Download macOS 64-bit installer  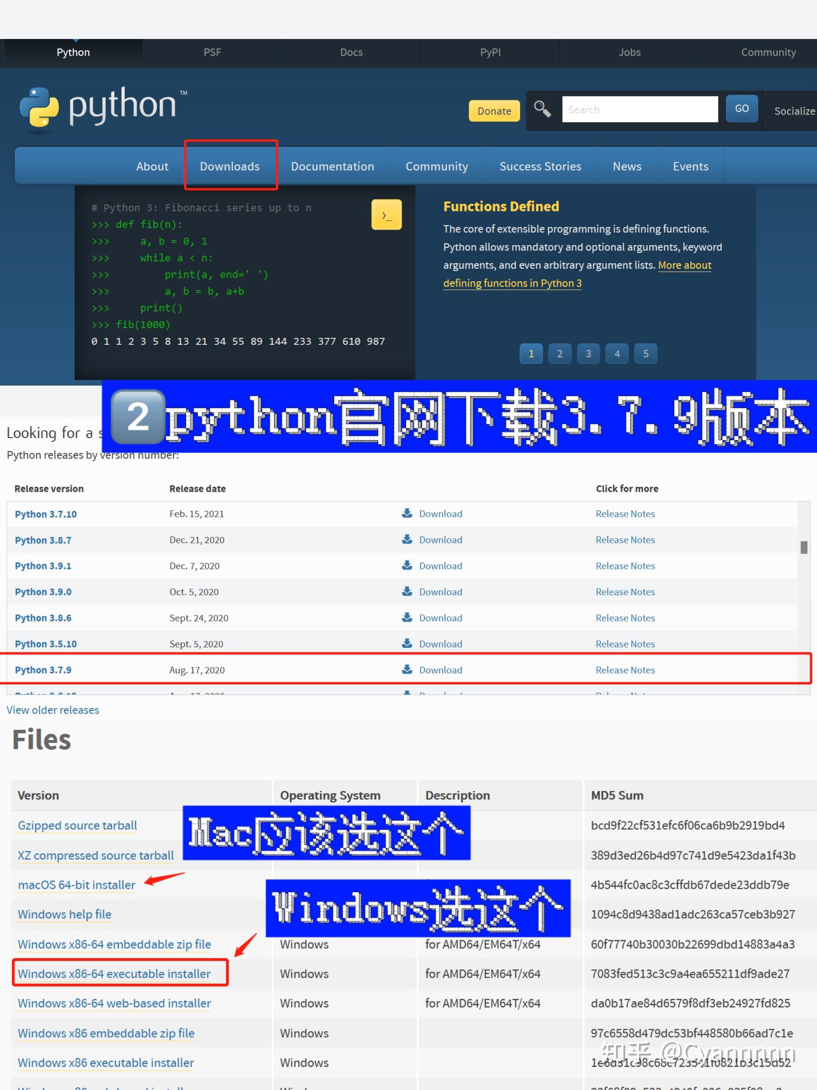click(x=77, y=885)
